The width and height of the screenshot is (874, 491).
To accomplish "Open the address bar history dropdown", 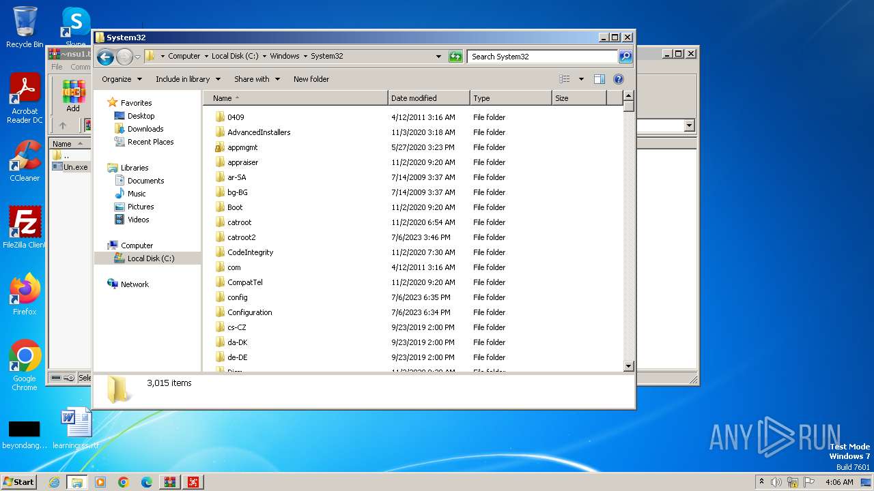I will click(x=438, y=57).
